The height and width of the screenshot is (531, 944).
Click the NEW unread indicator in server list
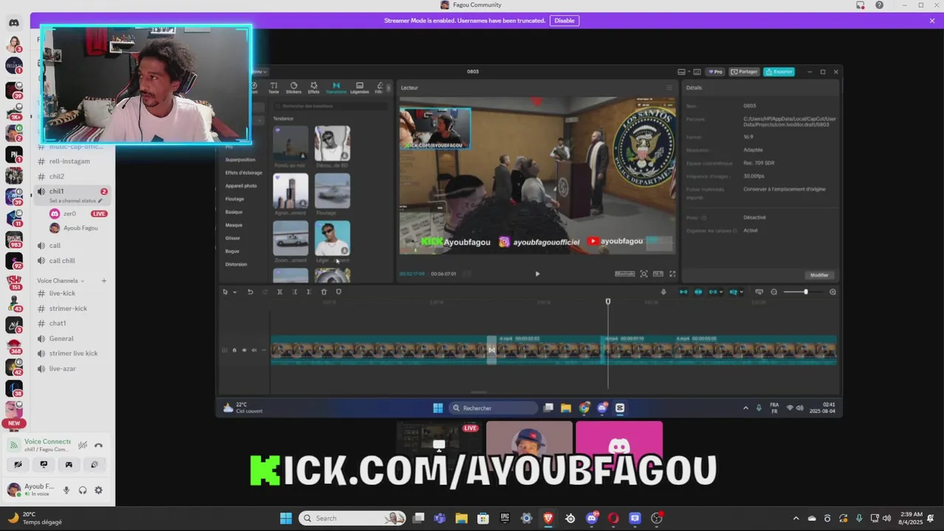coord(14,423)
